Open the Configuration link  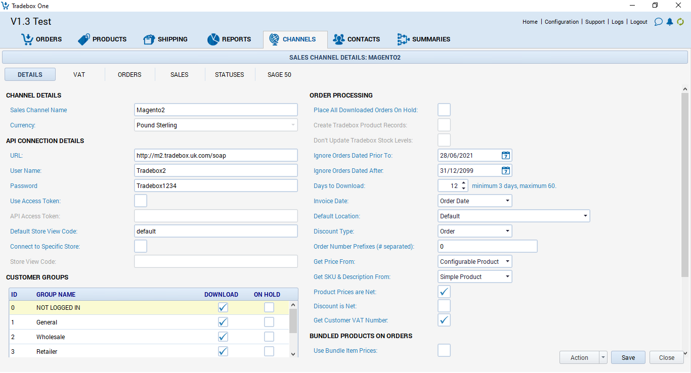(562, 22)
